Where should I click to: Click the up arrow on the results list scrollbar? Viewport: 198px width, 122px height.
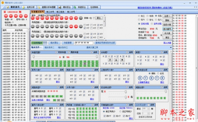click(x=196, y=15)
